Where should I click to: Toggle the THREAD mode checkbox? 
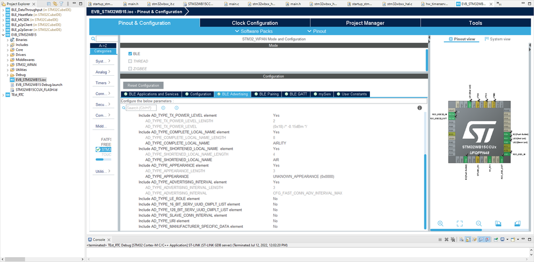130,61
